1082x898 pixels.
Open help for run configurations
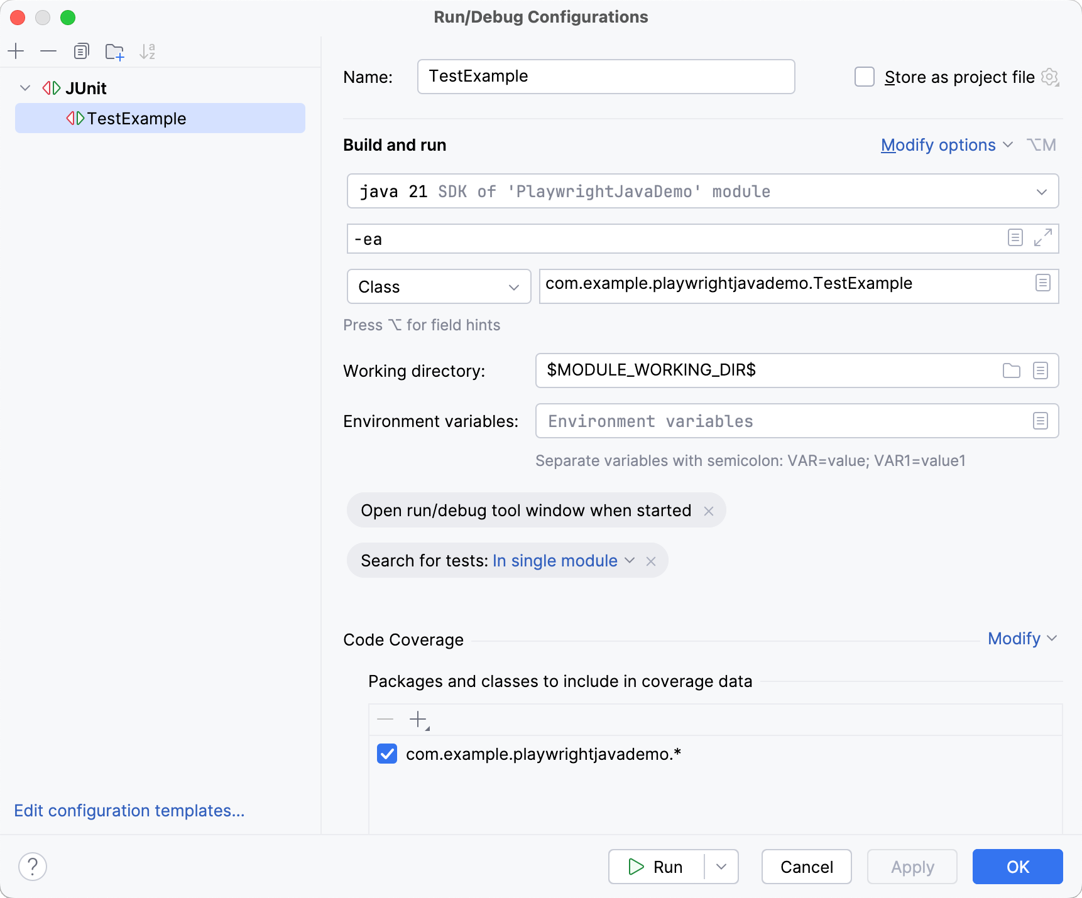coord(33,867)
